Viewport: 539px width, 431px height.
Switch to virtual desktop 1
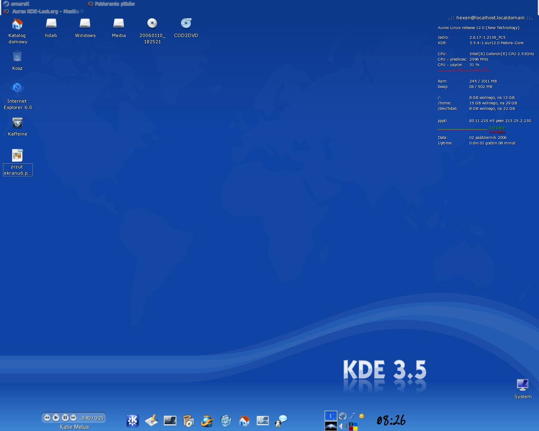coord(331,416)
